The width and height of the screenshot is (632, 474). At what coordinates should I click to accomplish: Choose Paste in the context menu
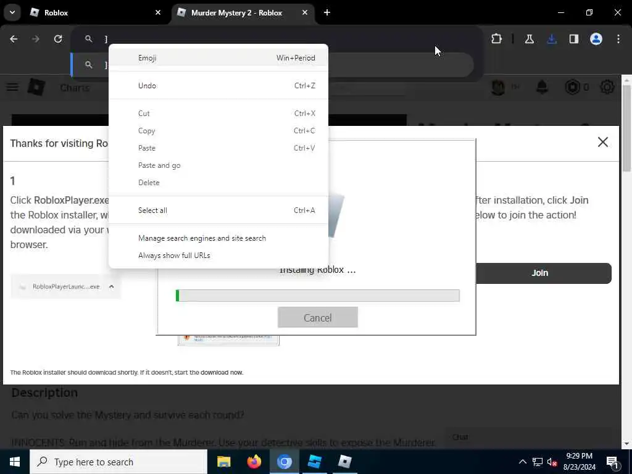pyautogui.click(x=218, y=148)
